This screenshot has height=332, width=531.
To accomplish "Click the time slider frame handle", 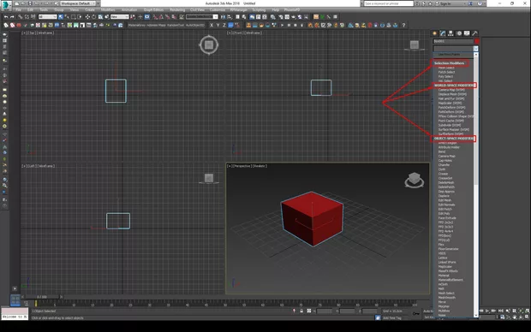I will 42,297.
